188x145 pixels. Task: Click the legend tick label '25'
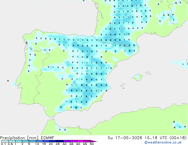click(58, 144)
